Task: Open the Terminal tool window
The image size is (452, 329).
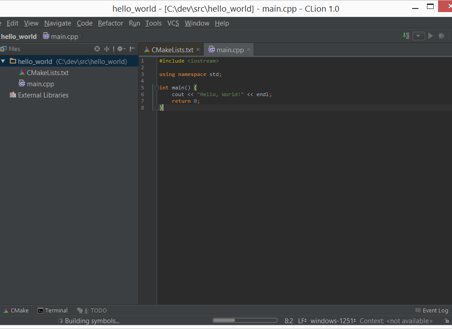Action: pos(53,311)
